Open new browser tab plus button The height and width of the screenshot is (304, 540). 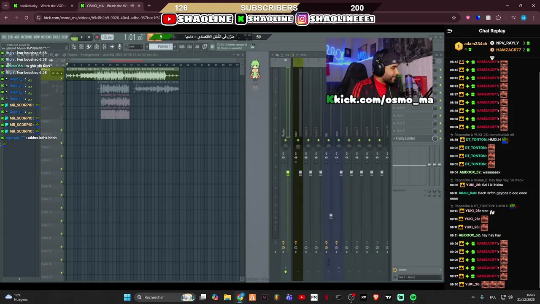[149, 6]
